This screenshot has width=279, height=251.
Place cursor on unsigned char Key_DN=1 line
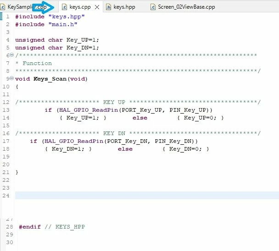(57, 48)
